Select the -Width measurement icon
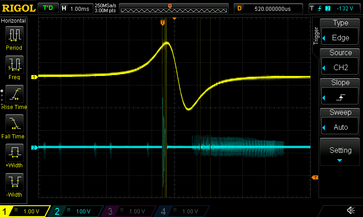Screen dimensions: 363x217 click(x=15, y=182)
